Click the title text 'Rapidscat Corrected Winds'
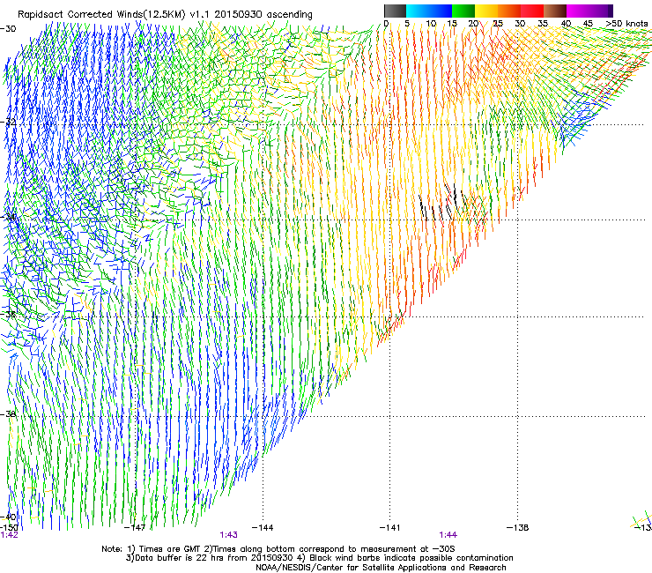 click(80, 15)
